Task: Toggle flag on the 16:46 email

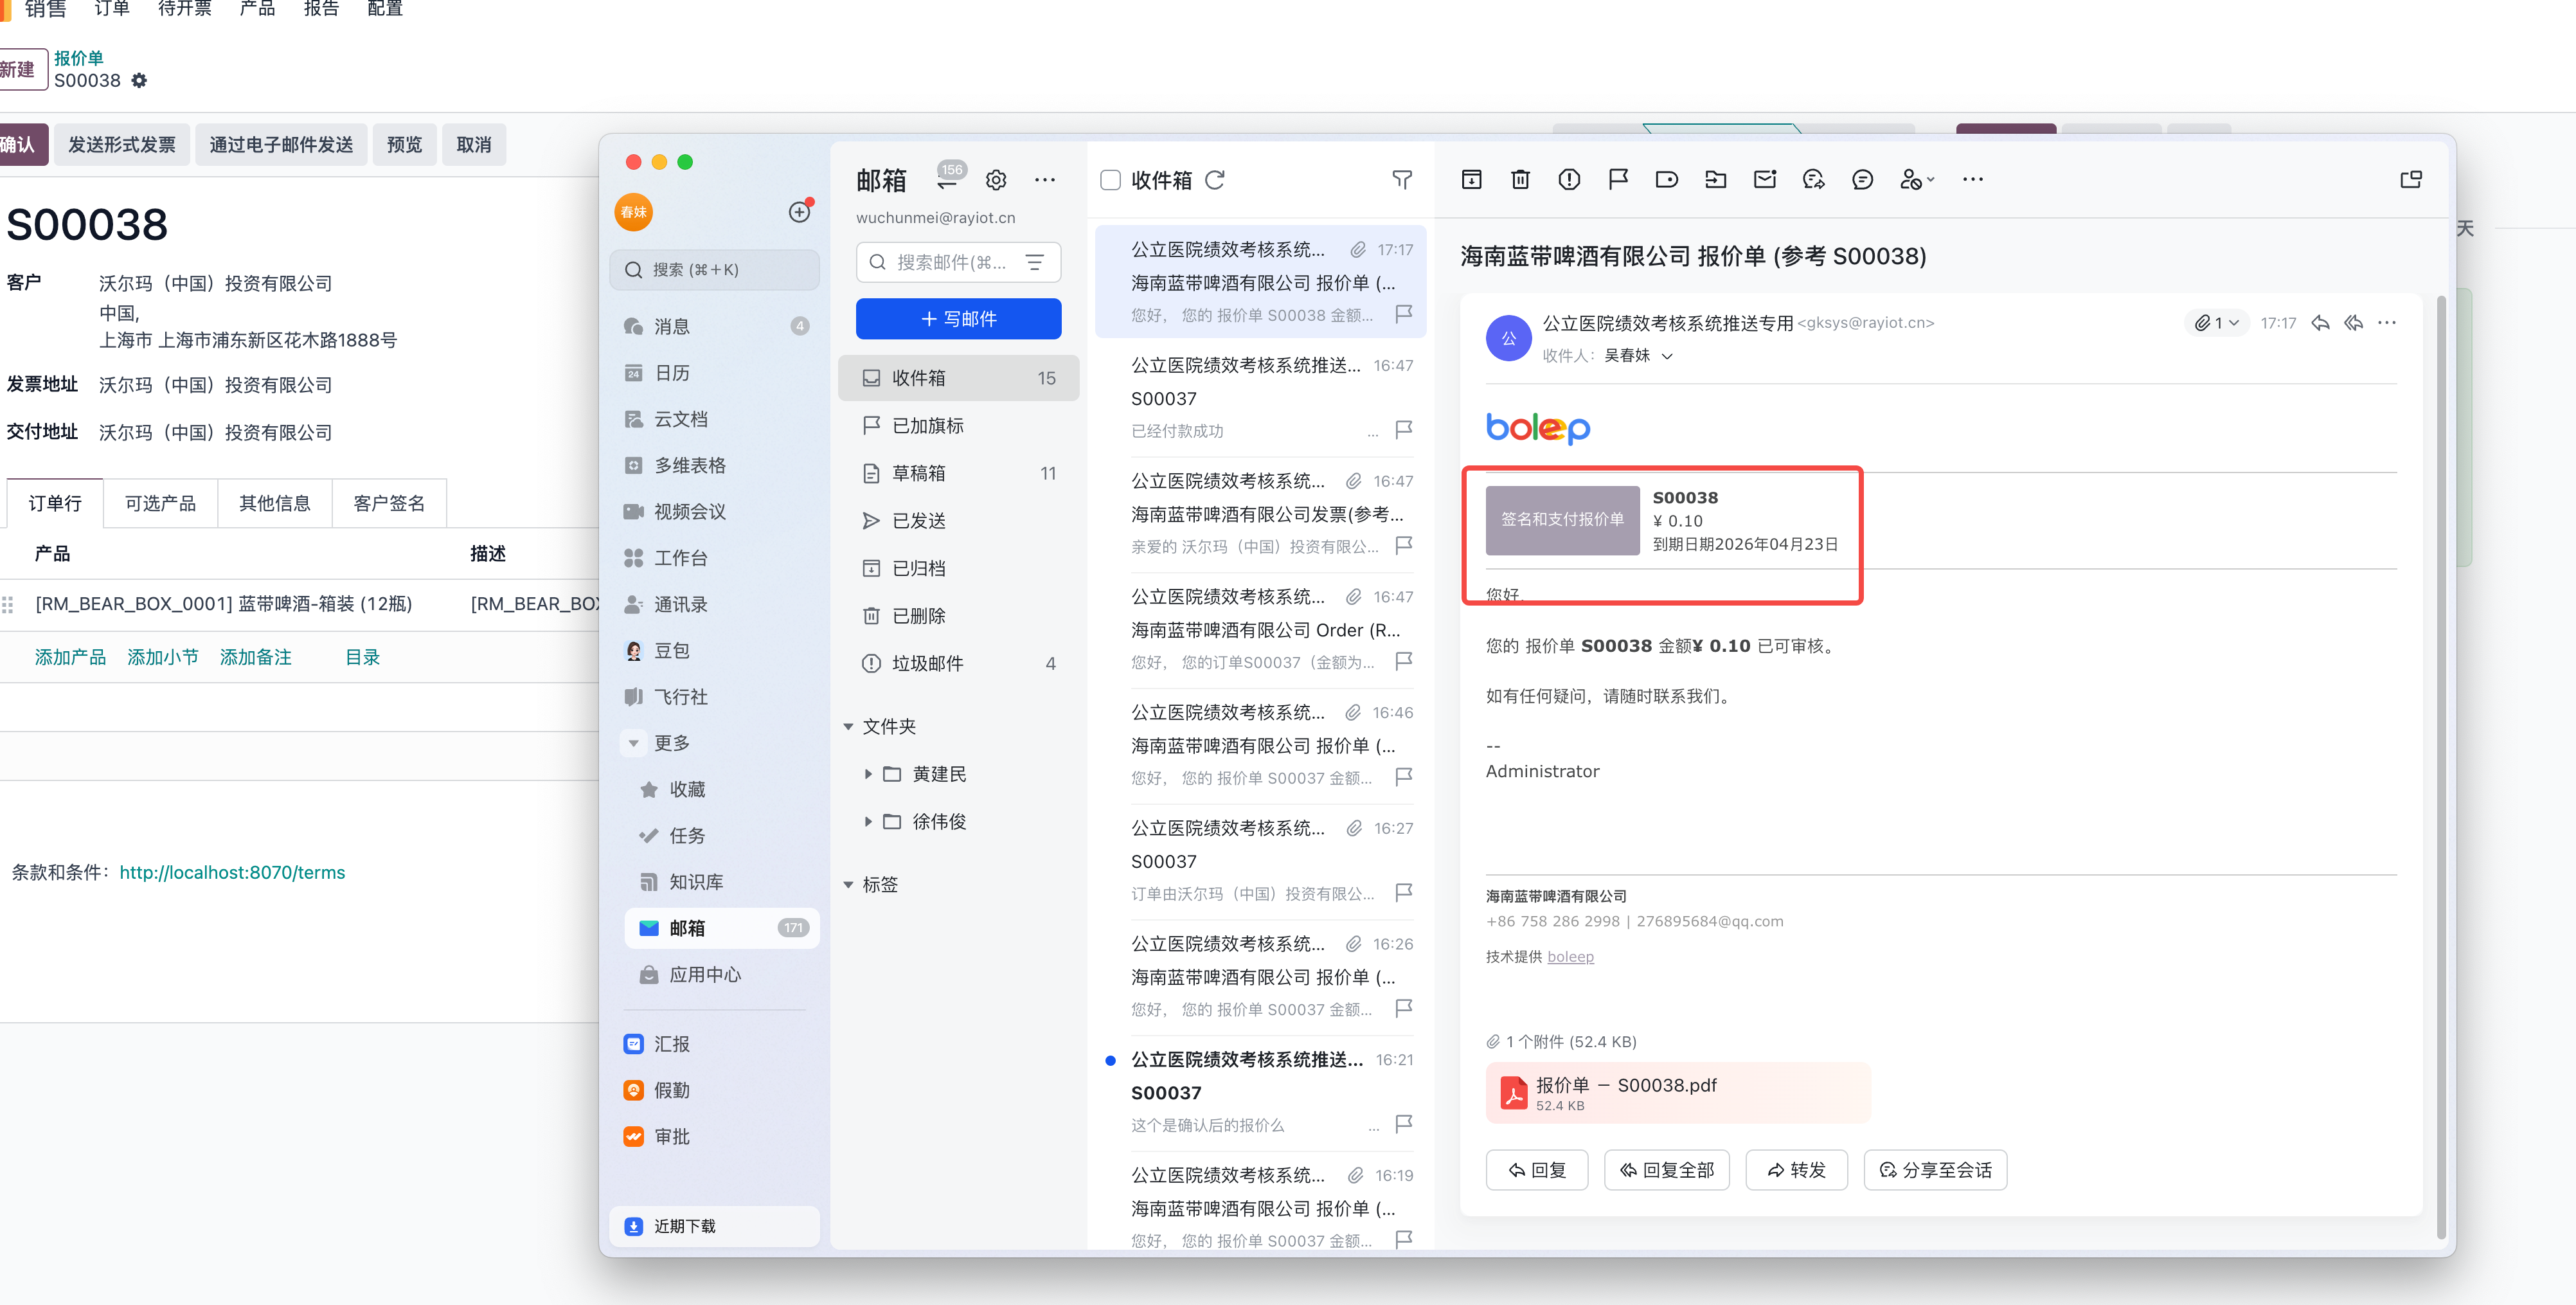Action: tap(1403, 777)
